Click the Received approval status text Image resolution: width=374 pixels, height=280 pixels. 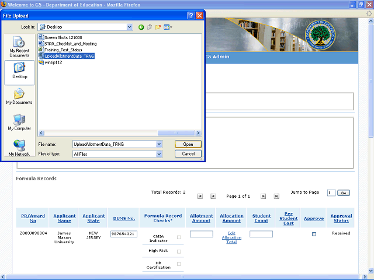[x=341, y=233]
